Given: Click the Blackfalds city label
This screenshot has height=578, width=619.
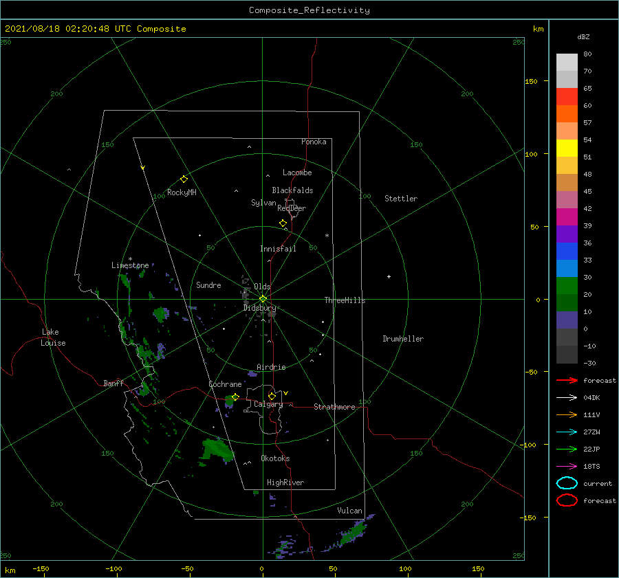Looking at the screenshot, I should [x=292, y=190].
